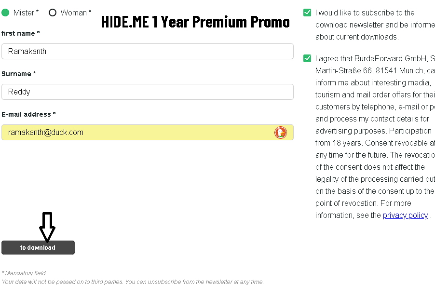Toggle the BurdaForward advertising consent checkbox
The image size is (435, 296).
[x=307, y=58]
